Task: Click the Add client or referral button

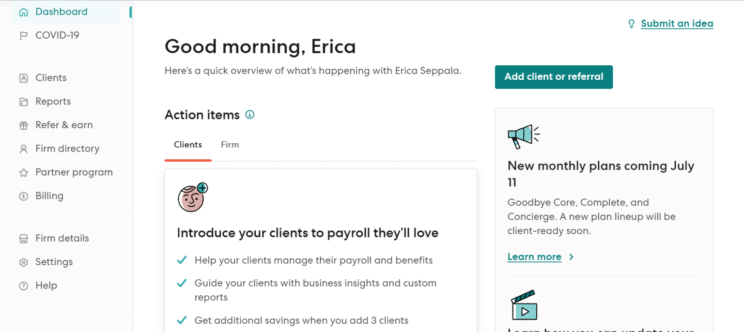Action: (554, 77)
